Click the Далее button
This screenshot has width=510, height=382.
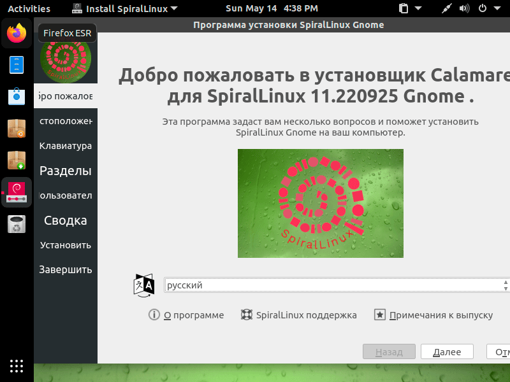(x=447, y=351)
